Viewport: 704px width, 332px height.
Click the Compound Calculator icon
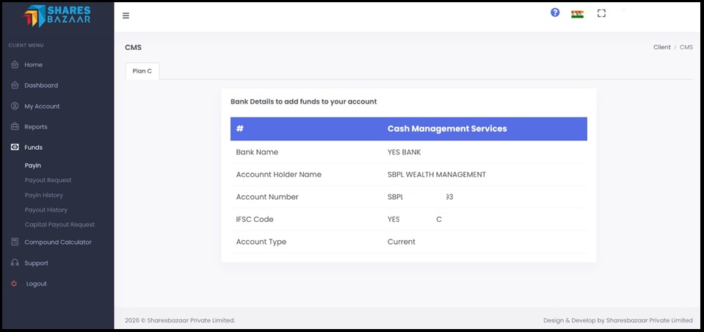(x=15, y=242)
